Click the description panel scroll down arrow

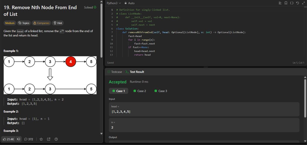click(x=101, y=134)
